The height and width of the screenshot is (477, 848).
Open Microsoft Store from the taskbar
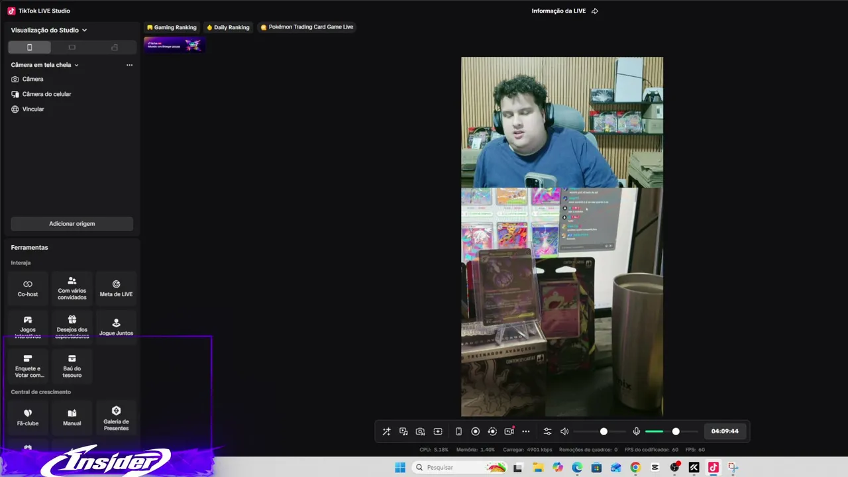596,468
